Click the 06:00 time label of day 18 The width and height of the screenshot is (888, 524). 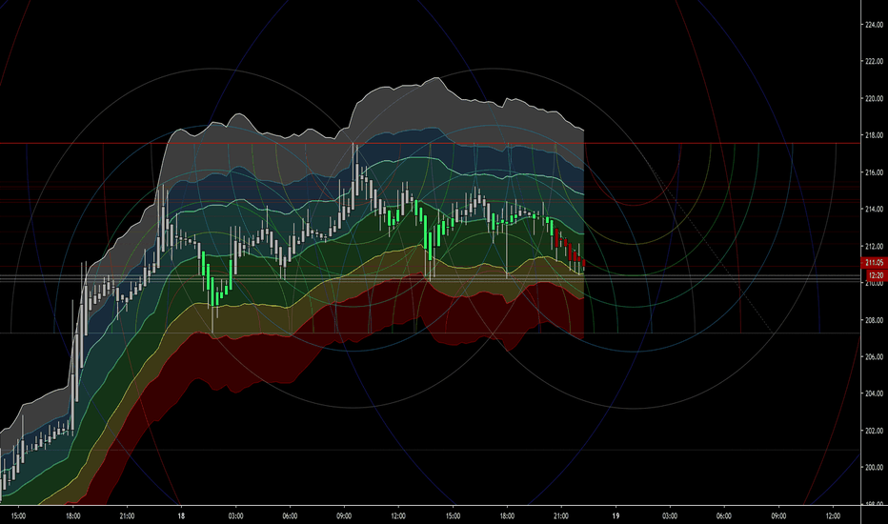290,516
